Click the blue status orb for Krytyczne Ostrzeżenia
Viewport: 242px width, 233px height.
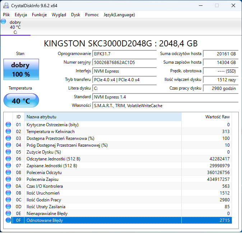(8, 124)
